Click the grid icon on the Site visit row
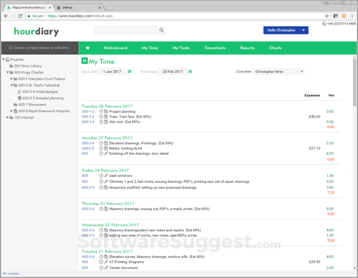The height and width of the screenshot is (278, 358). coord(106,122)
